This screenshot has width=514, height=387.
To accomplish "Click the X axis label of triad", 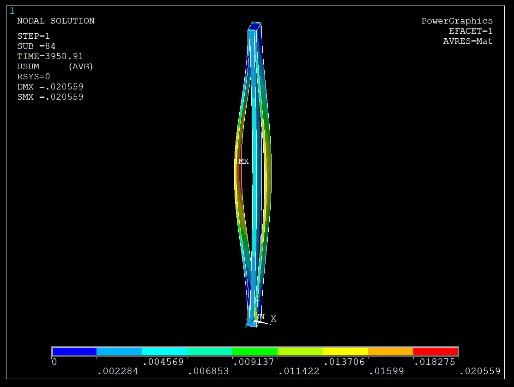I will coord(273,319).
